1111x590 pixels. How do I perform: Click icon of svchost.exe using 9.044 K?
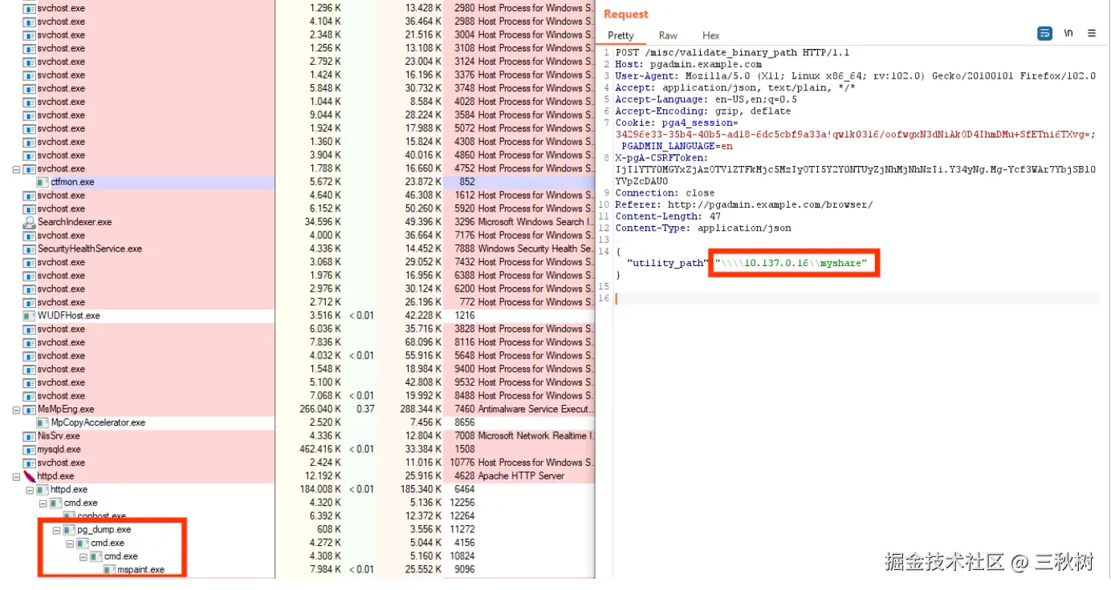click(x=30, y=115)
